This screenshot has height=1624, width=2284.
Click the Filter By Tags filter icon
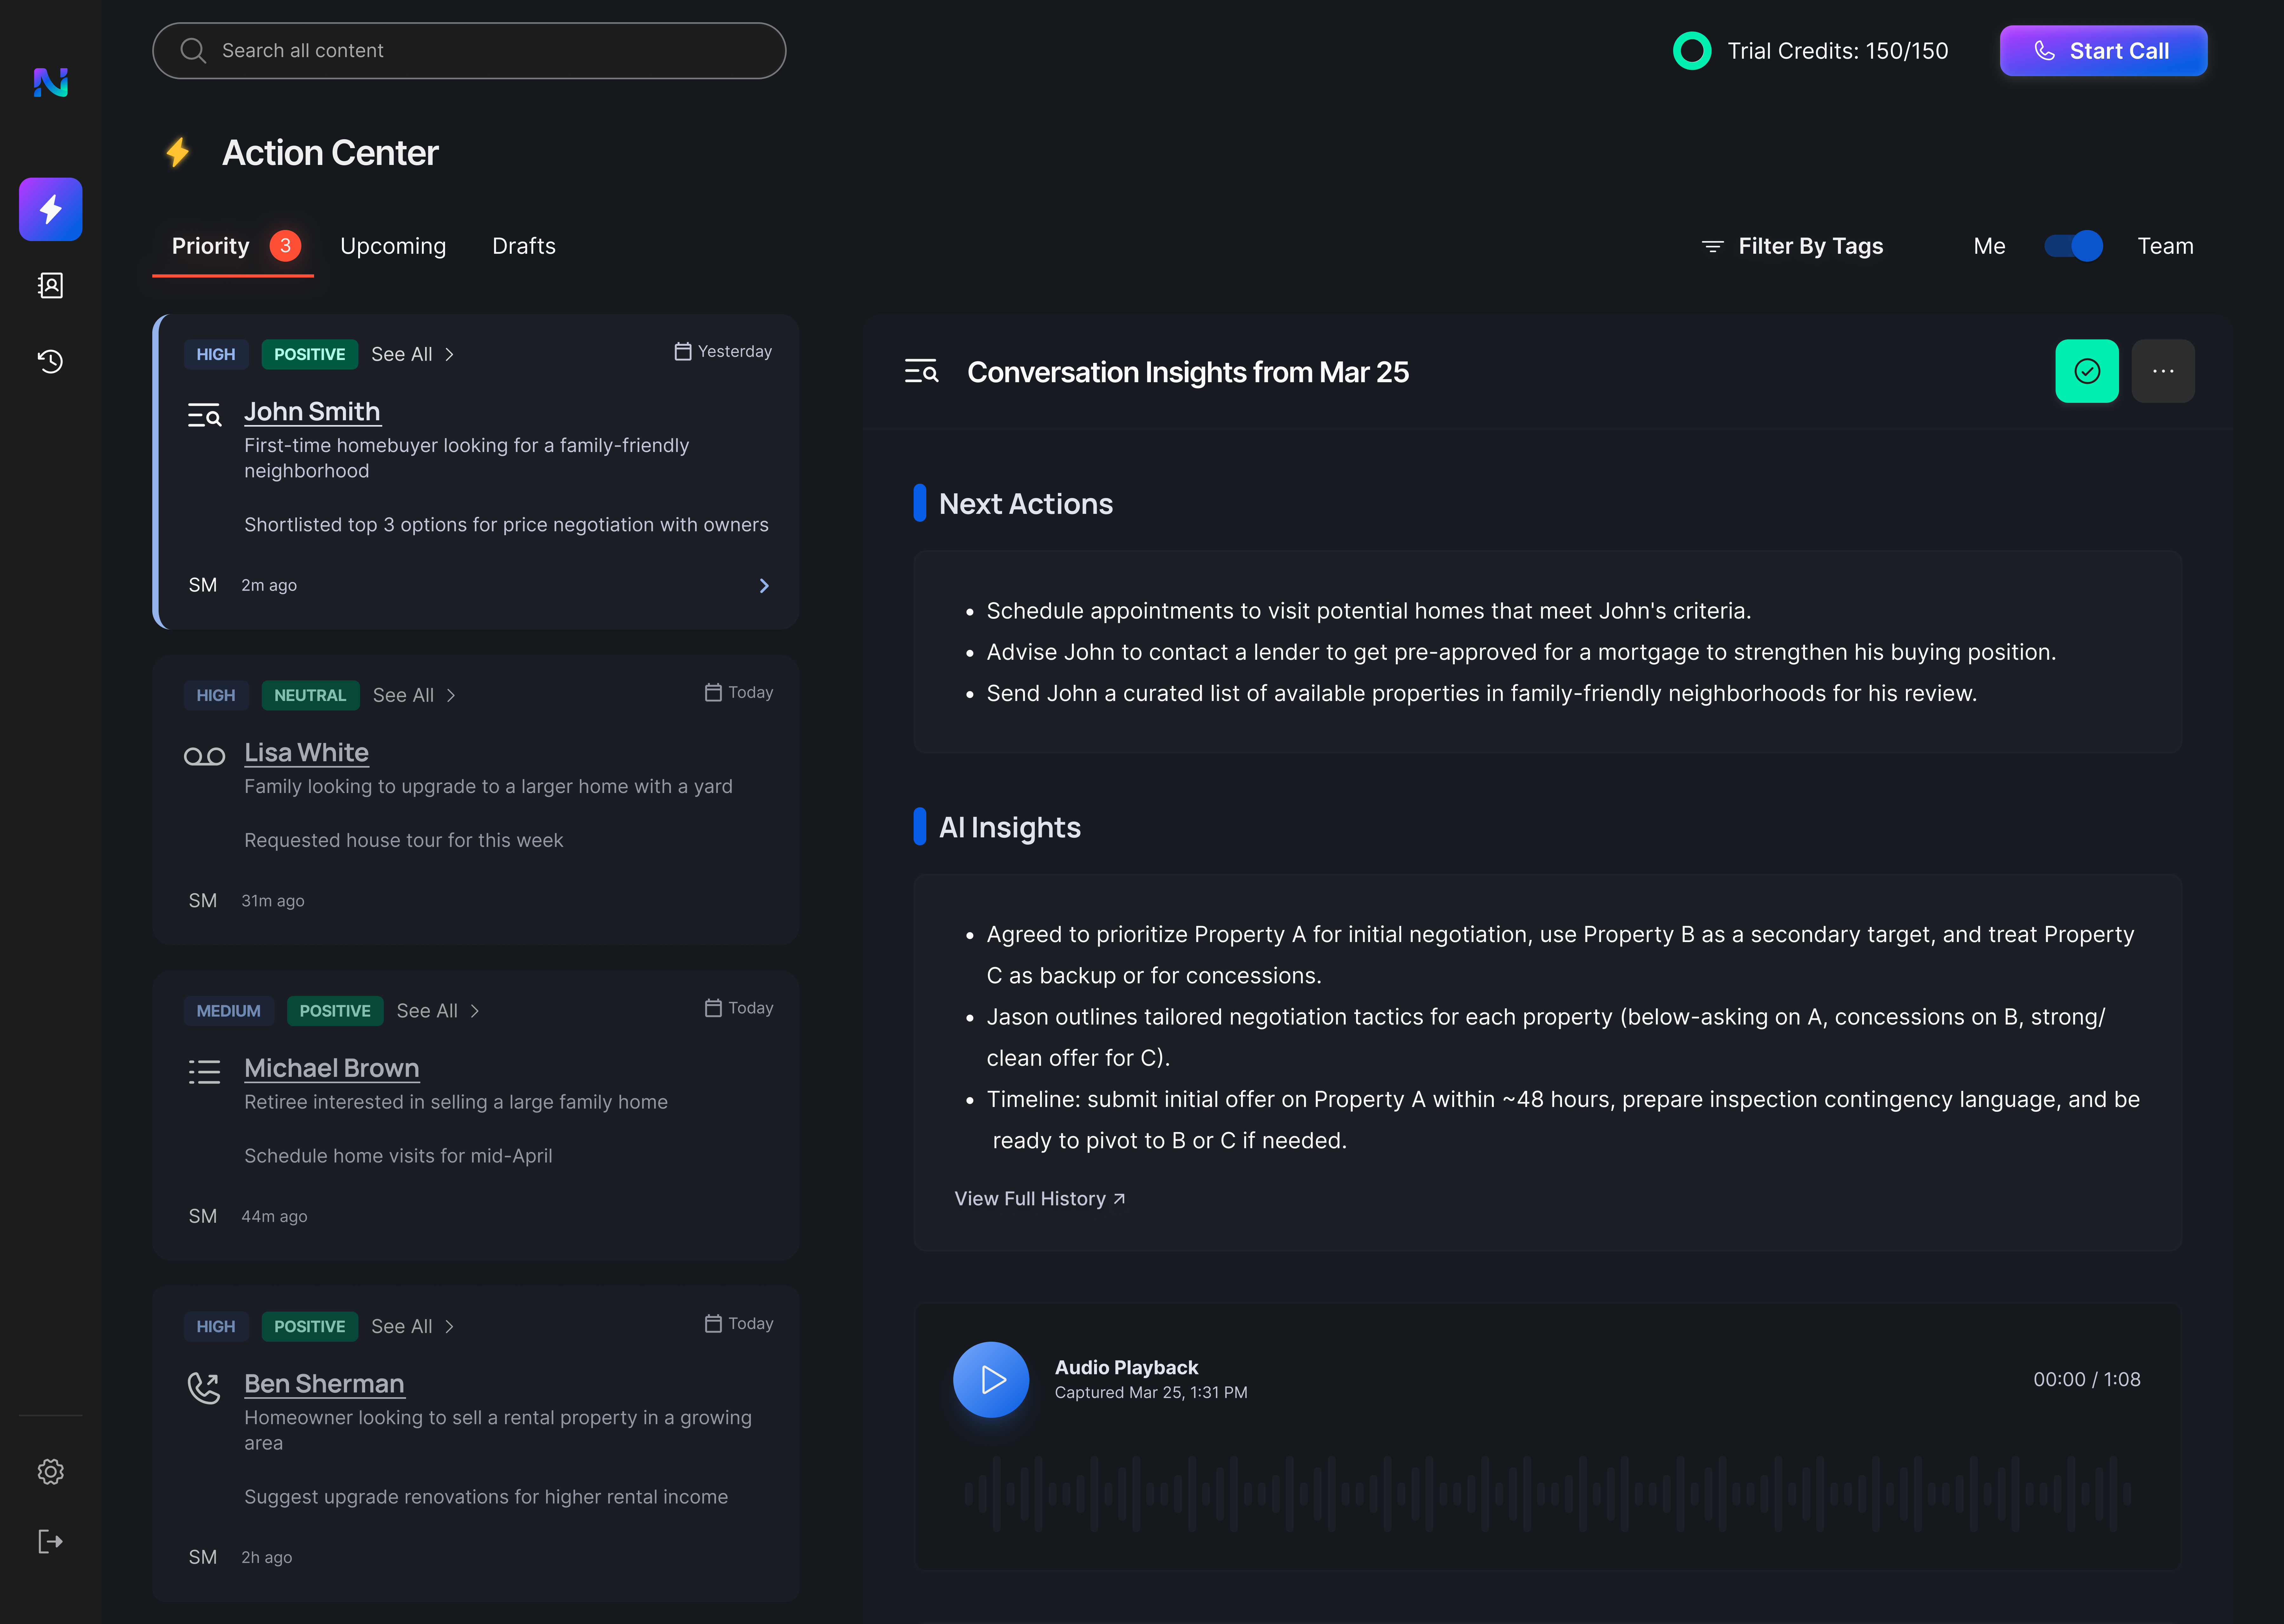(x=1713, y=247)
